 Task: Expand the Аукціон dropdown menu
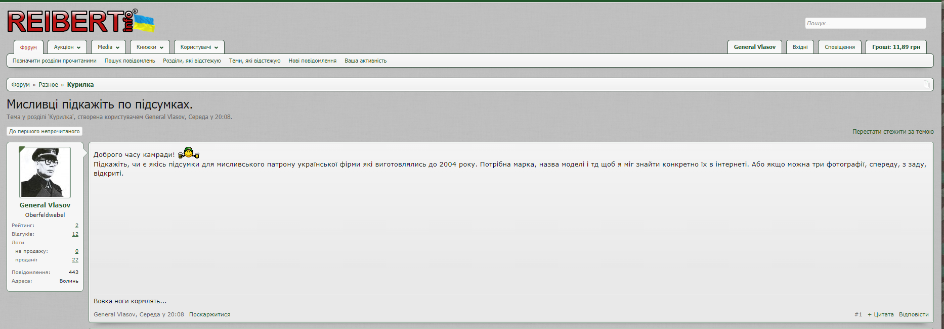67,47
